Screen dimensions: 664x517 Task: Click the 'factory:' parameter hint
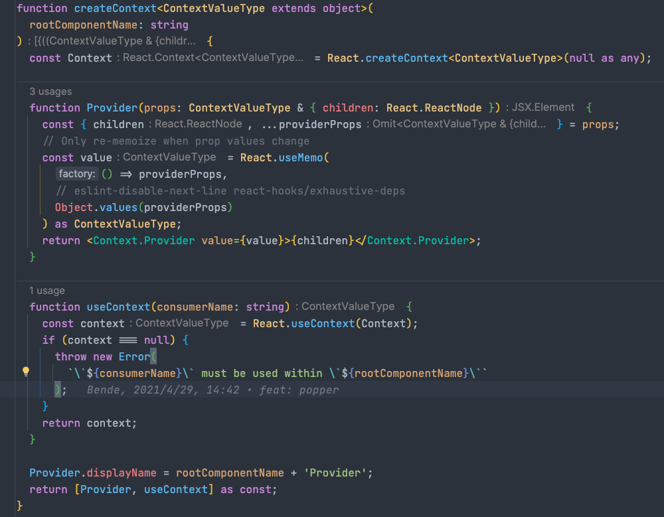point(76,174)
